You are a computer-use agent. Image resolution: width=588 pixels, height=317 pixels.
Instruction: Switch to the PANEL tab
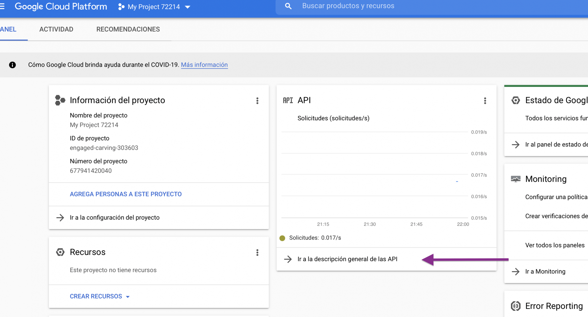point(8,29)
